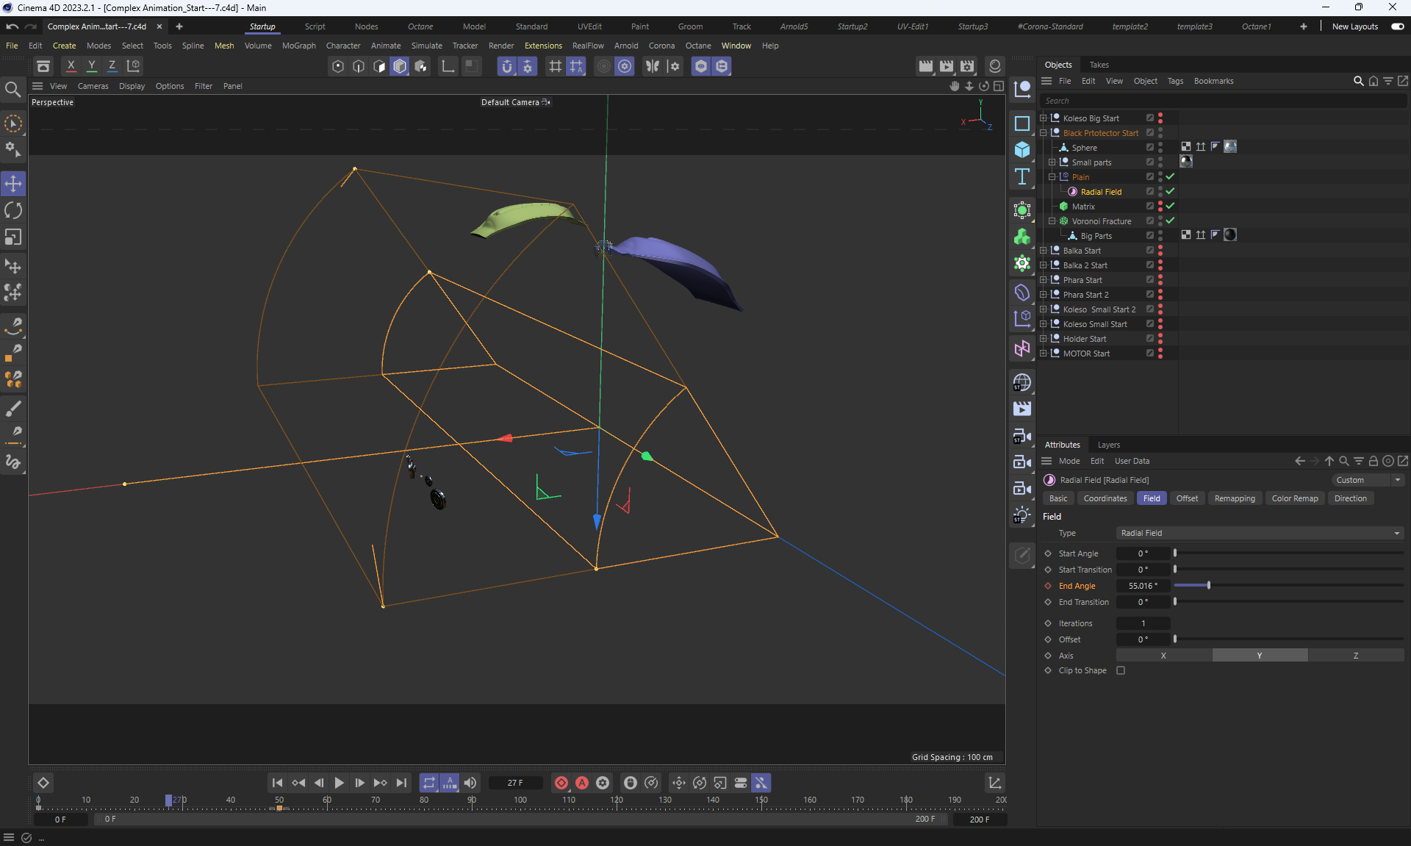This screenshot has height=846, width=1411.
Task: Select the Move tool in left toolbar
Action: 13,183
